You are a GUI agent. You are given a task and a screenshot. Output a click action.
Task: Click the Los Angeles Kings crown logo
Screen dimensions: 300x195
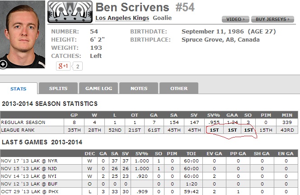click(70, 12)
